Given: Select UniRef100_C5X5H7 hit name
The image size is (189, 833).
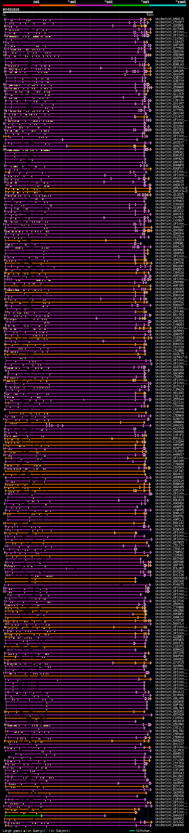Looking at the screenshot, I should coord(170,467).
